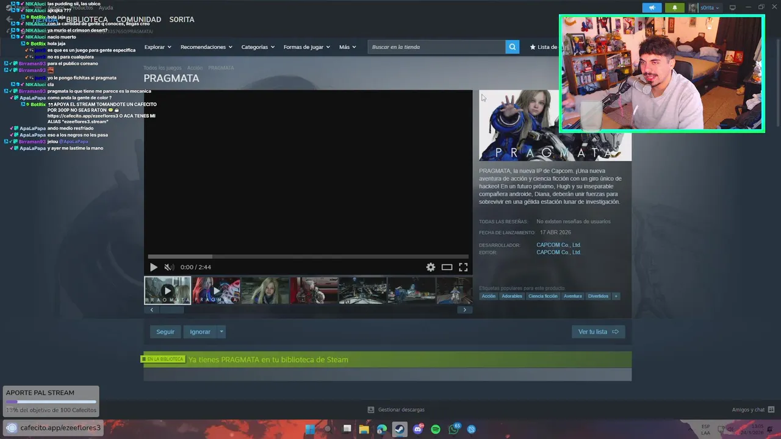Image resolution: width=781 pixels, height=439 pixels.
Task: Open Steam announcements megaphone button
Action: [652, 8]
